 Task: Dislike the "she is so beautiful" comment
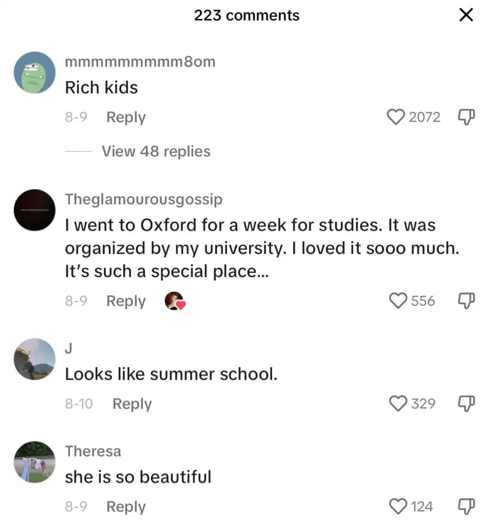pyautogui.click(x=466, y=506)
